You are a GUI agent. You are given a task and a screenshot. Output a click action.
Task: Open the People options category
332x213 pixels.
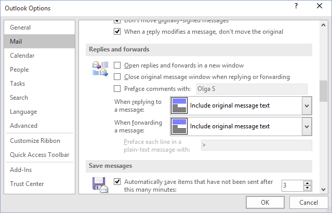39,70
